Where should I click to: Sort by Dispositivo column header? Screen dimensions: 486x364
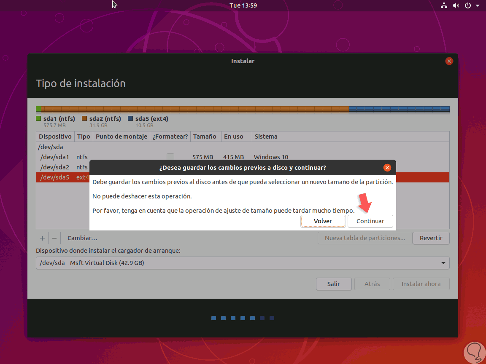click(x=55, y=136)
